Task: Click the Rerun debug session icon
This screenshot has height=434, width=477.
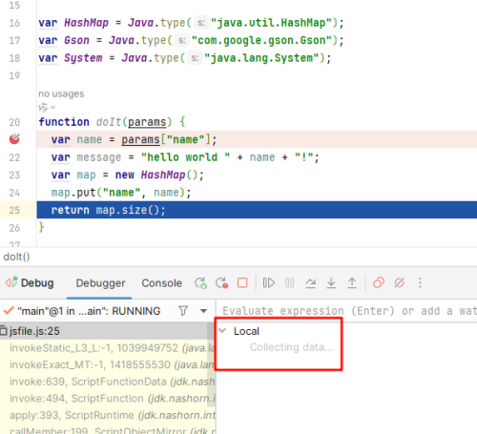Action: pos(201,282)
